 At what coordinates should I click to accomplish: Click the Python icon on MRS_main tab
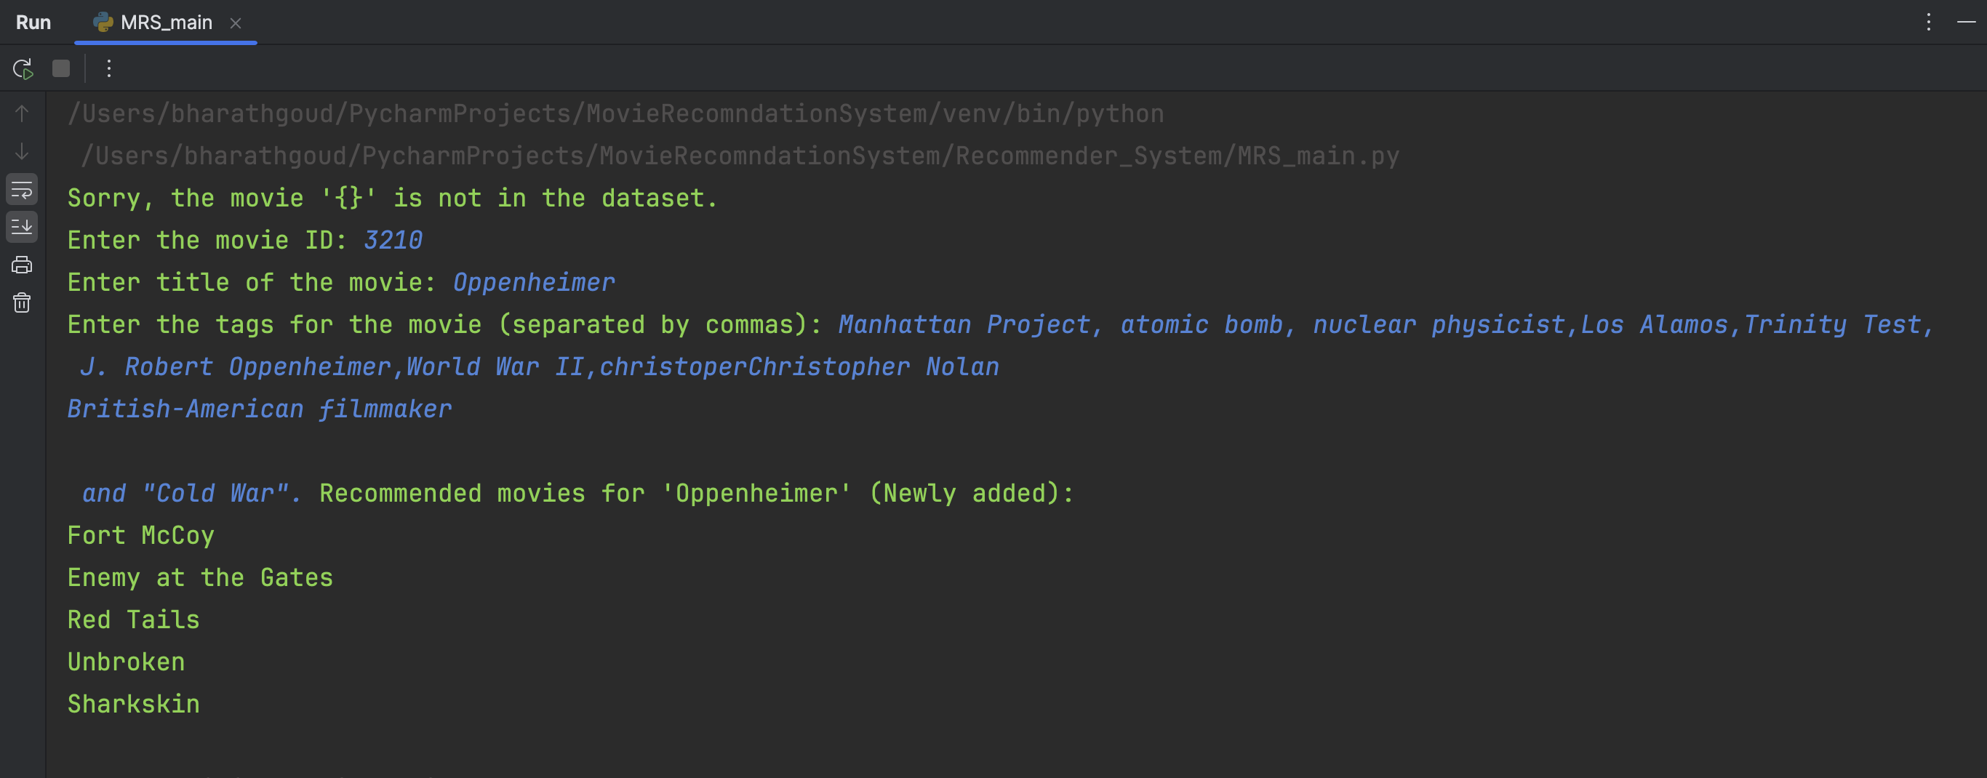(103, 23)
